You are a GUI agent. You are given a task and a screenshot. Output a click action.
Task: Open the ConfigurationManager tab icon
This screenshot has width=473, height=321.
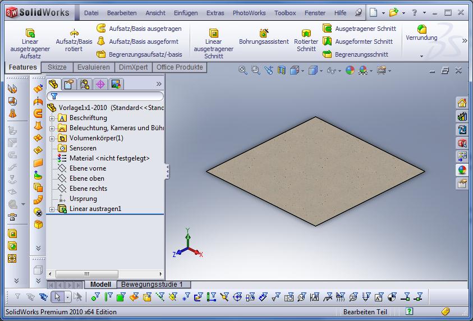click(85, 84)
